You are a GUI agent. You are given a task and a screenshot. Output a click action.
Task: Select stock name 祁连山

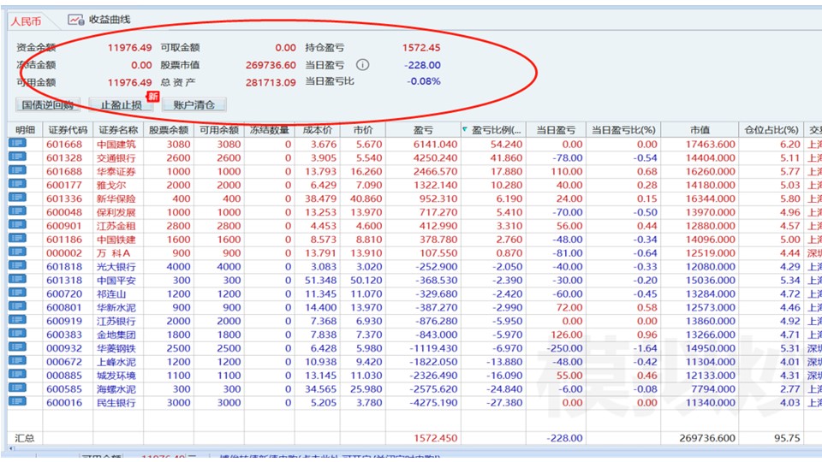(111, 293)
